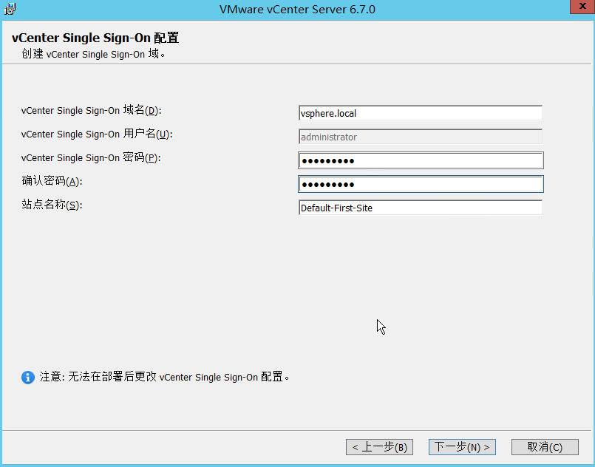Click the installer icon in title bar

point(10,8)
